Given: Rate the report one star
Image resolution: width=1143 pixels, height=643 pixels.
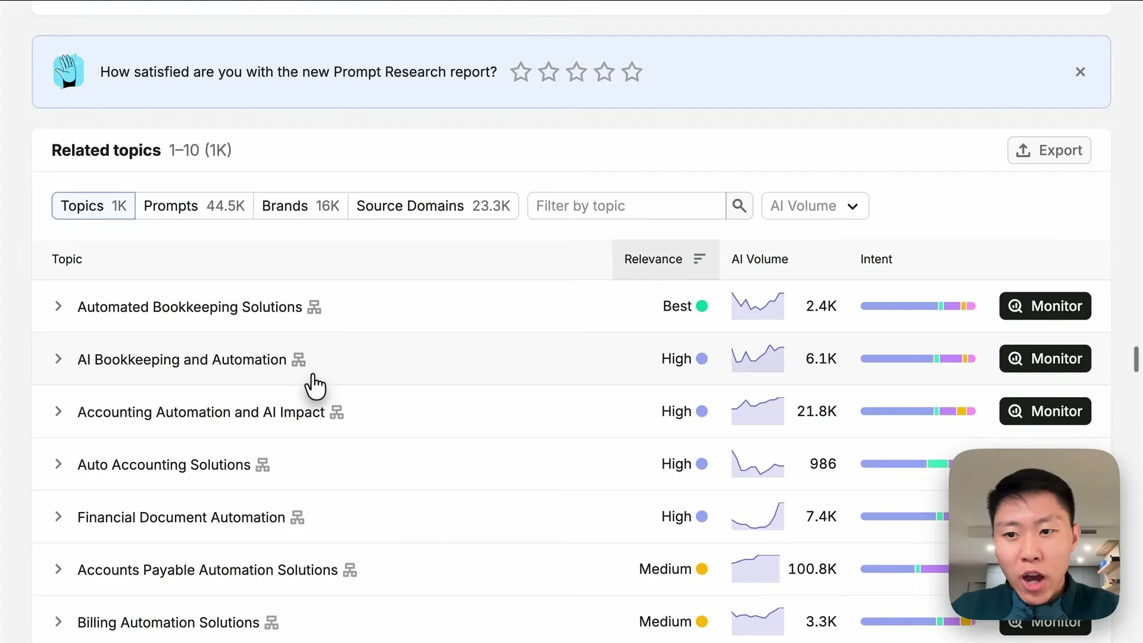Looking at the screenshot, I should [x=521, y=72].
